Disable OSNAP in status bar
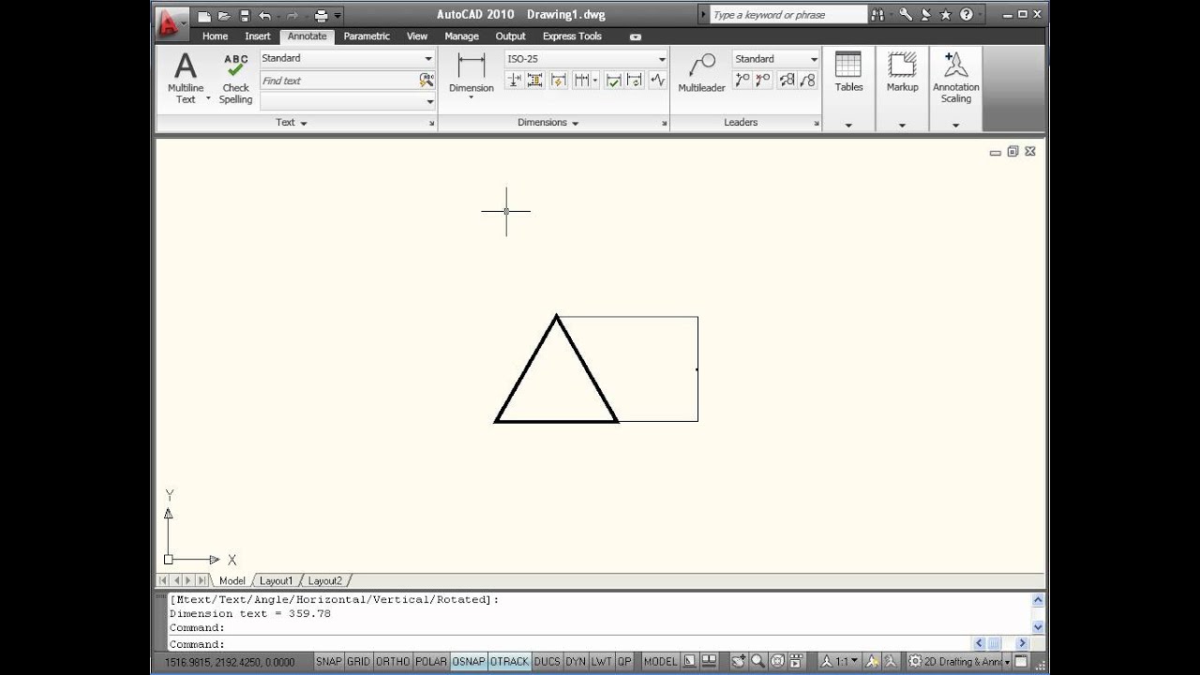Image resolution: width=1200 pixels, height=675 pixels. [x=469, y=661]
